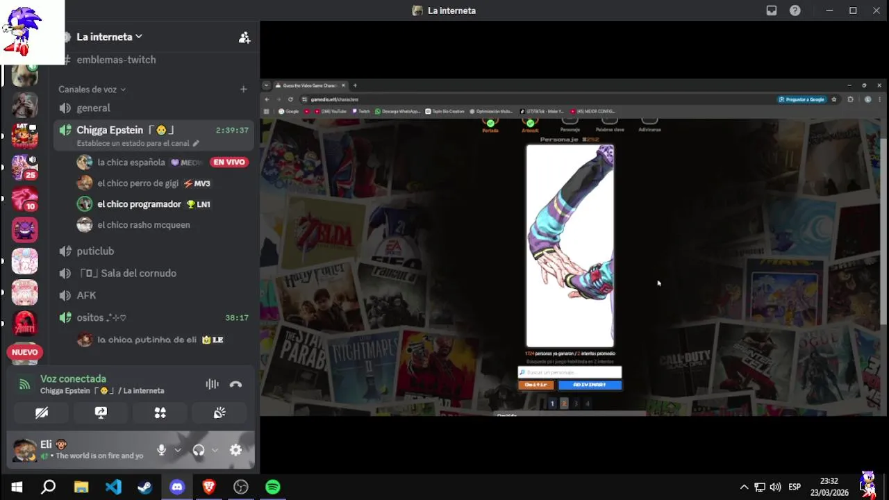889x500 pixels.
Task: Select user el chico rasho mcqueen
Action: click(x=144, y=225)
